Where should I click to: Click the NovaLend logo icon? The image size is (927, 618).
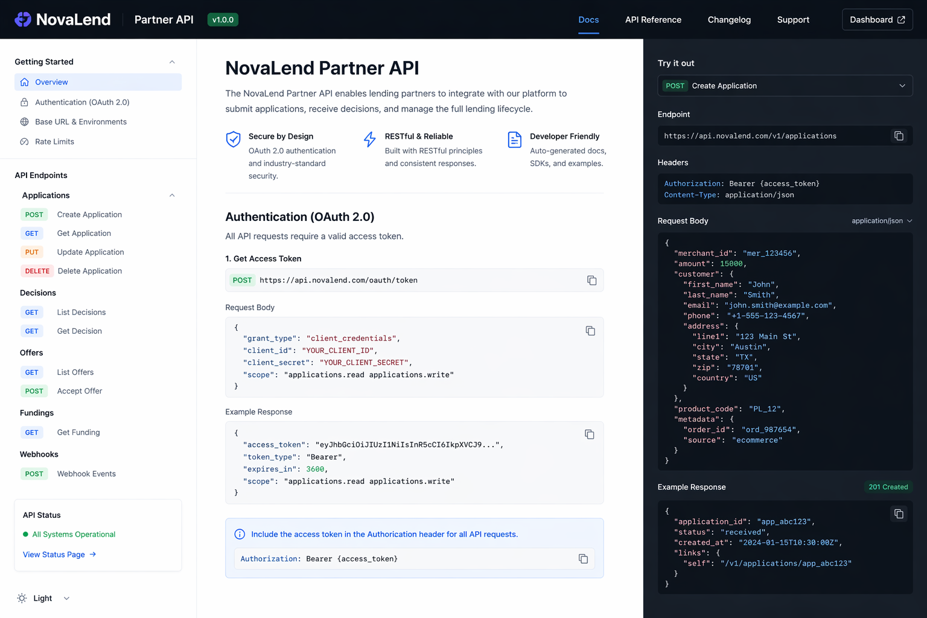(22, 19)
